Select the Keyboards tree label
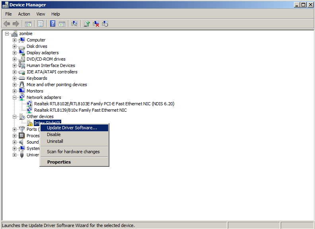The height and width of the screenshot is (229, 315). 37,78
